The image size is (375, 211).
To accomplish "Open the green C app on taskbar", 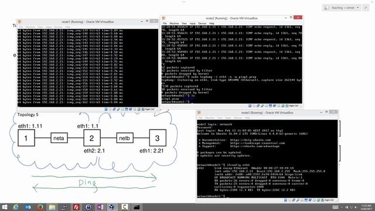I will coord(124,207).
